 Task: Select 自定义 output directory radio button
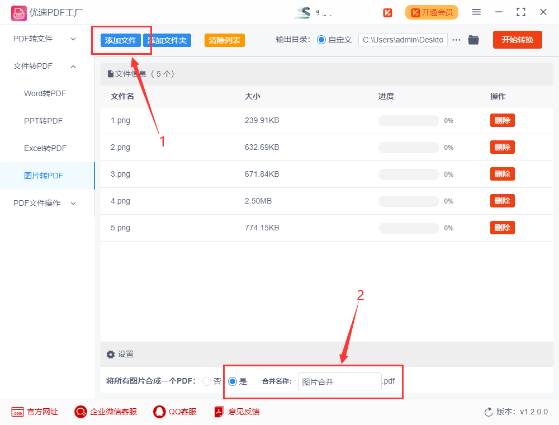(321, 40)
